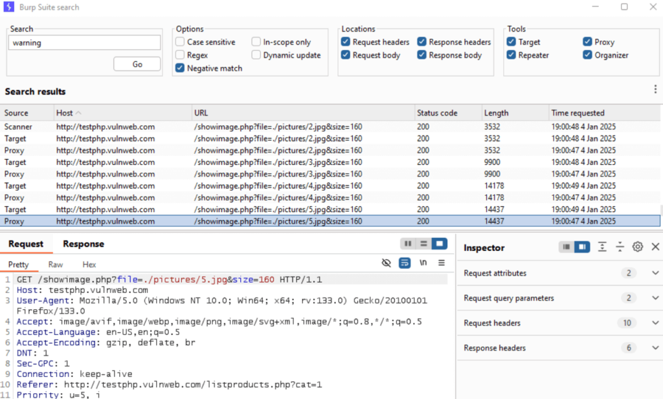
Task: Click the Referer header line in request
Action: (169, 385)
